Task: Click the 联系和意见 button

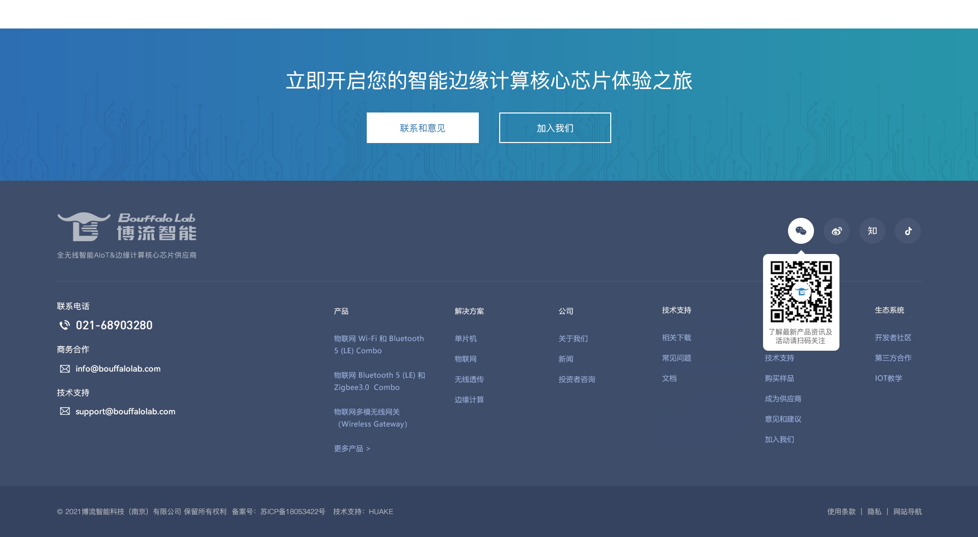Action: [x=422, y=128]
